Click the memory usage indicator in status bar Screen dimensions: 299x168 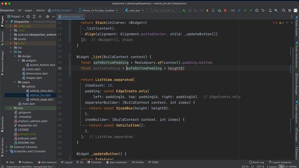pyautogui.click(x=288, y=167)
